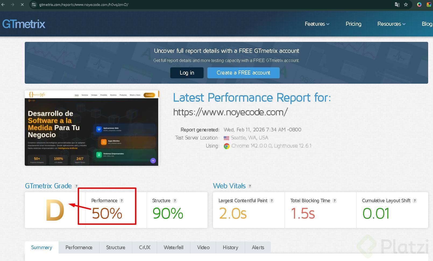Open help icon beside Performance score
The image size is (433, 261).
pyautogui.click(x=122, y=201)
